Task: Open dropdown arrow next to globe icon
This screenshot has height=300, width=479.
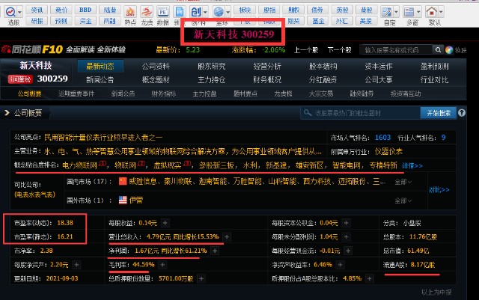Action: coord(228,12)
